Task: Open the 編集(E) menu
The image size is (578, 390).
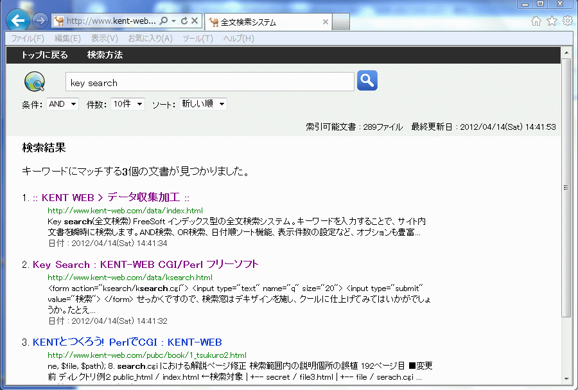Action: click(67, 39)
